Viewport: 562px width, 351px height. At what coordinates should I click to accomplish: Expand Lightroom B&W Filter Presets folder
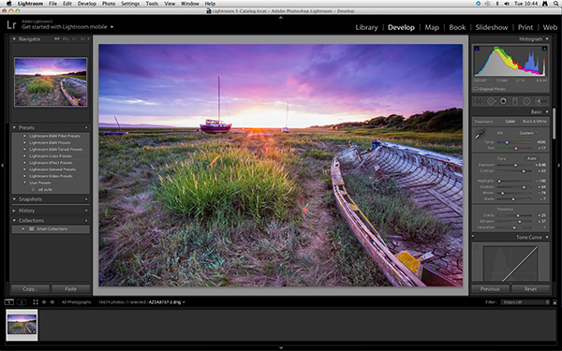pos(24,136)
